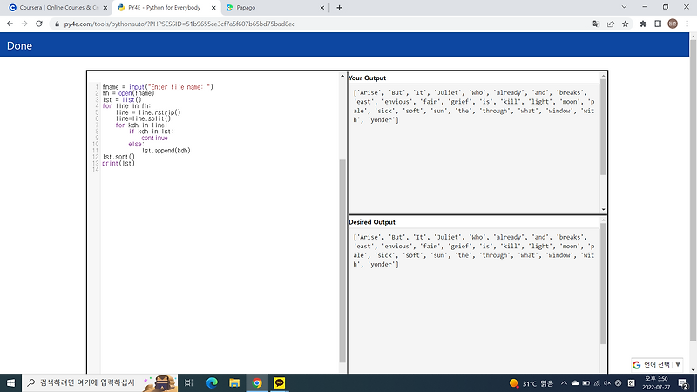Image resolution: width=697 pixels, height=392 pixels.
Task: Launch Microsoft Edge from the taskbar
Action: coord(212,382)
